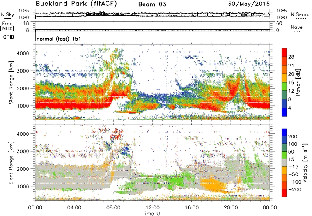Click the 'Power [dB]' colorbar title
This screenshot has height=216, width=312.
(298, 82)
